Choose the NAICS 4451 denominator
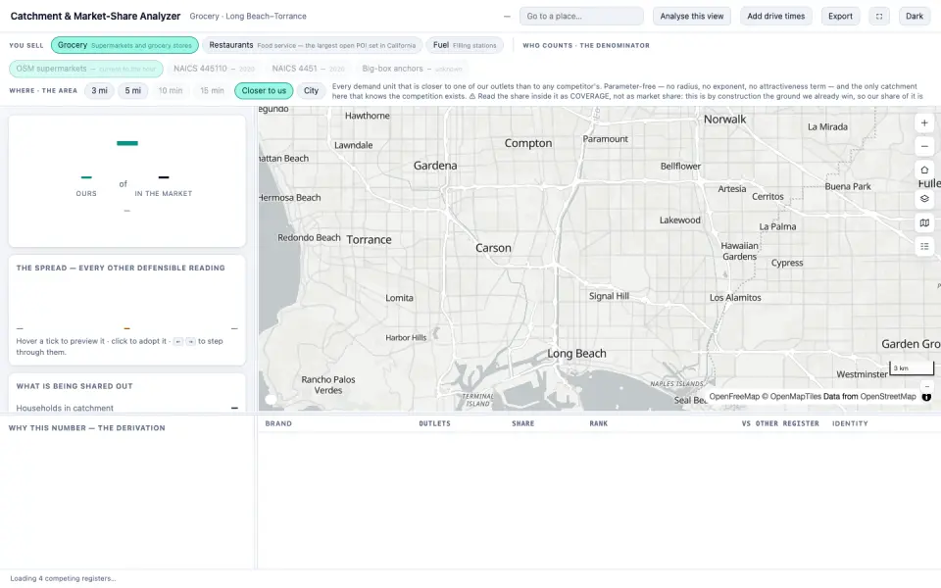This screenshot has height=588, width=941. tap(308, 69)
